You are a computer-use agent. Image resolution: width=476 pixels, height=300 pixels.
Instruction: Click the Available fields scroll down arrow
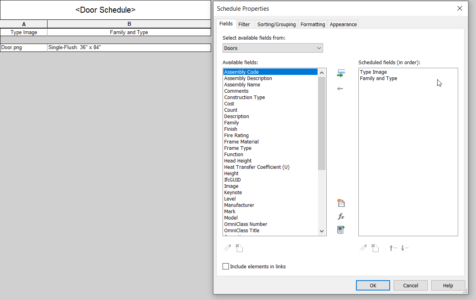click(x=322, y=231)
